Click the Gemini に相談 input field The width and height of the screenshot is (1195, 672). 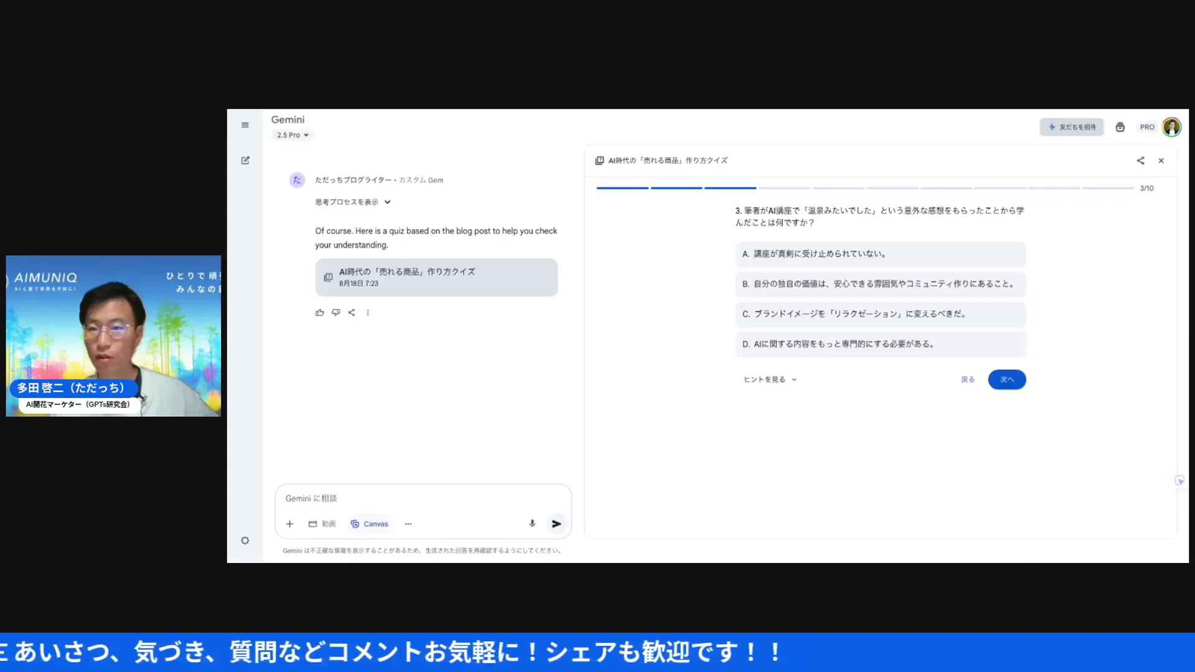coord(423,498)
